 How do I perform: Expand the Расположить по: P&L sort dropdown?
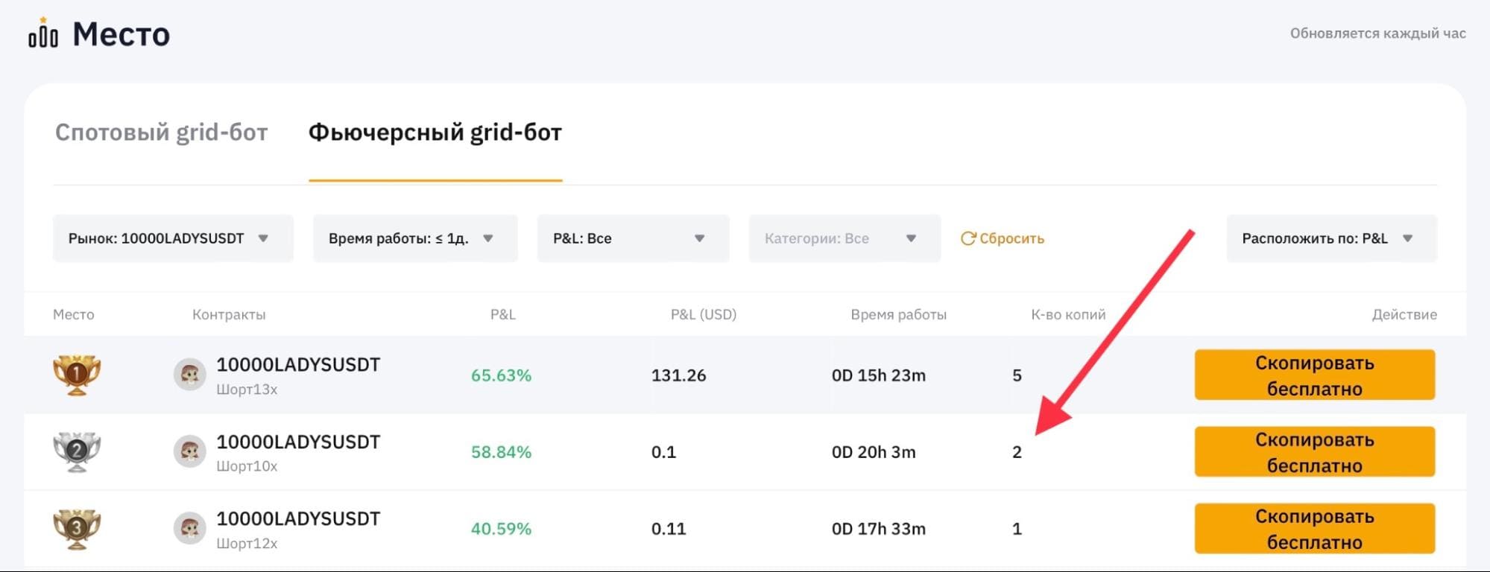pyautogui.click(x=1331, y=238)
